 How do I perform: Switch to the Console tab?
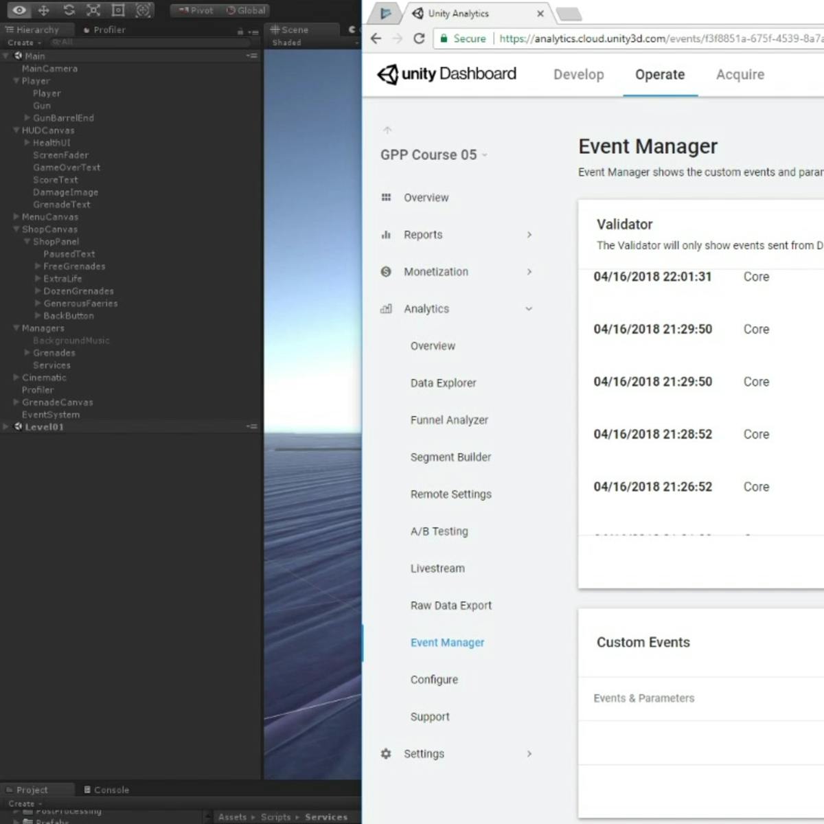pyautogui.click(x=107, y=790)
